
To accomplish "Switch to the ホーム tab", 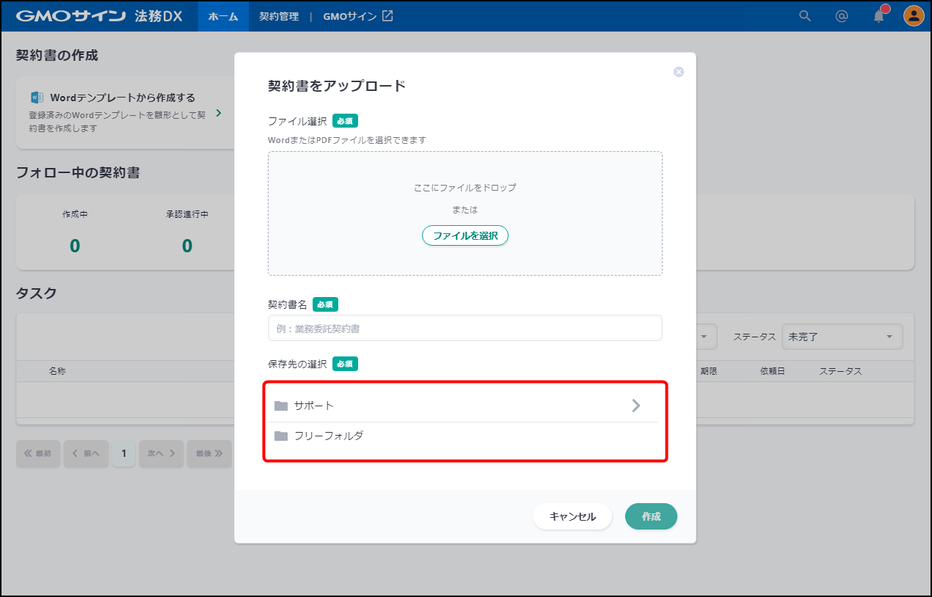I will (x=223, y=16).
